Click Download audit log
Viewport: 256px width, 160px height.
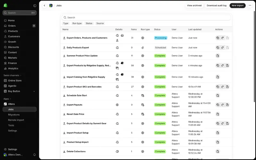[x=217, y=5]
